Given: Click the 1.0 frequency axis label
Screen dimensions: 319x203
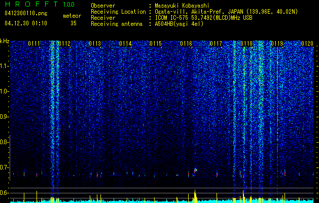Looking at the screenshot, I should click(4, 91).
